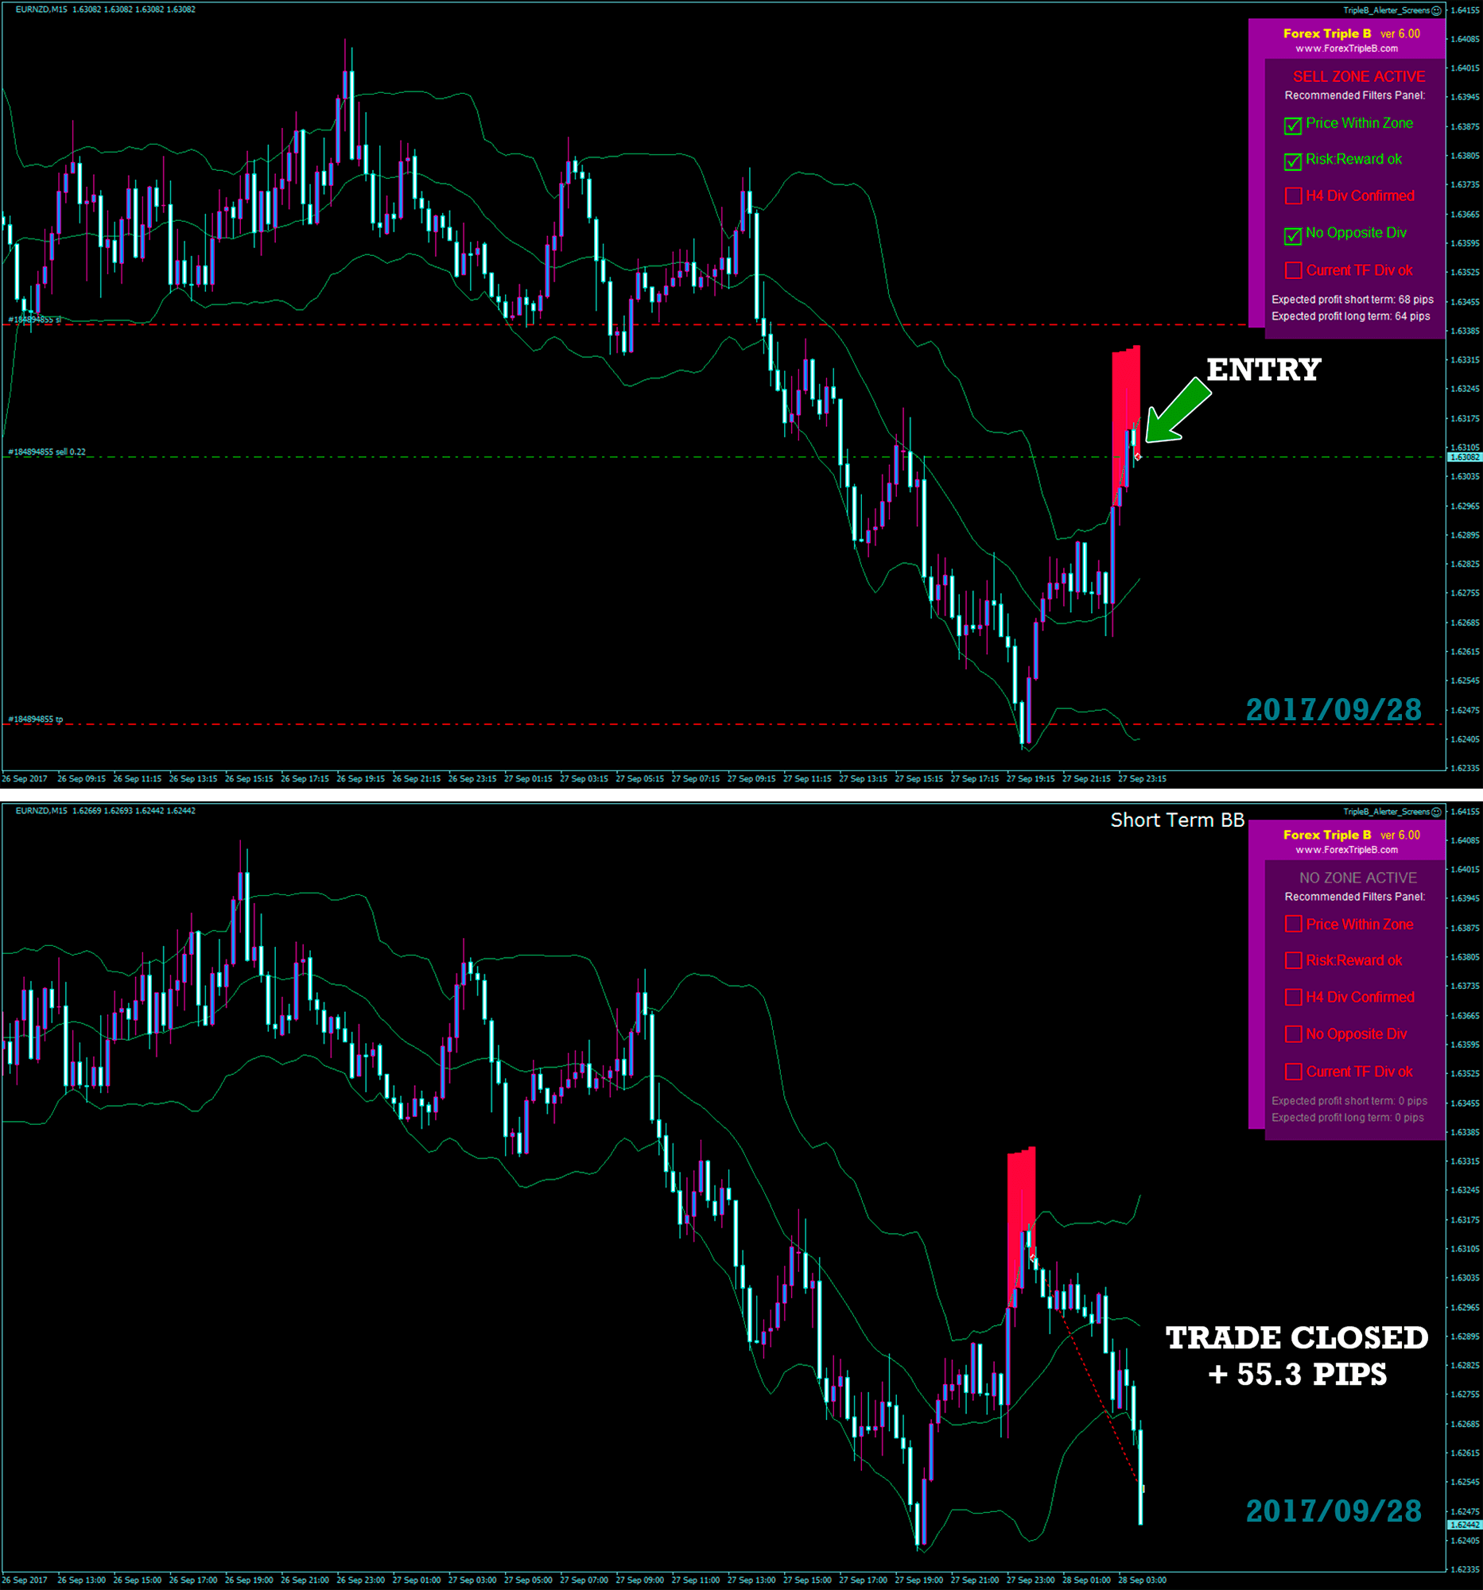This screenshot has height=1590, width=1483.
Task: Select the #184894855 sl stop loss line label
Action: [x=34, y=319]
